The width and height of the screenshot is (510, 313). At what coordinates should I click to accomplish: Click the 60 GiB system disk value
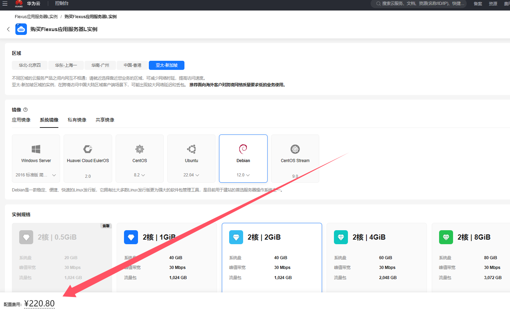386,258
